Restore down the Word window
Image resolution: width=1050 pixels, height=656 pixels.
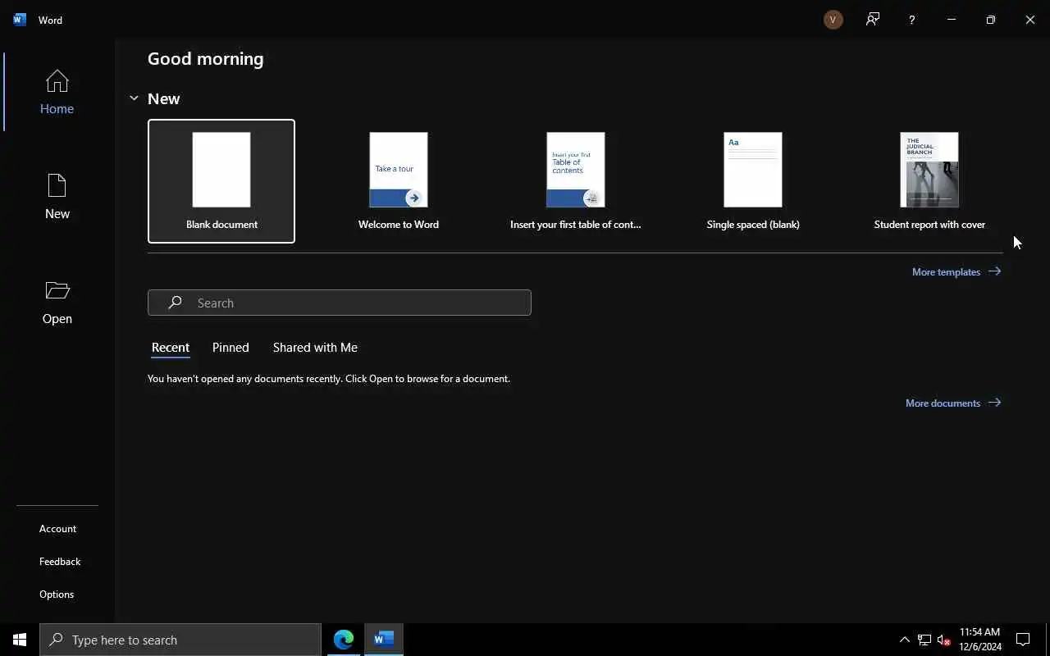coord(991,20)
